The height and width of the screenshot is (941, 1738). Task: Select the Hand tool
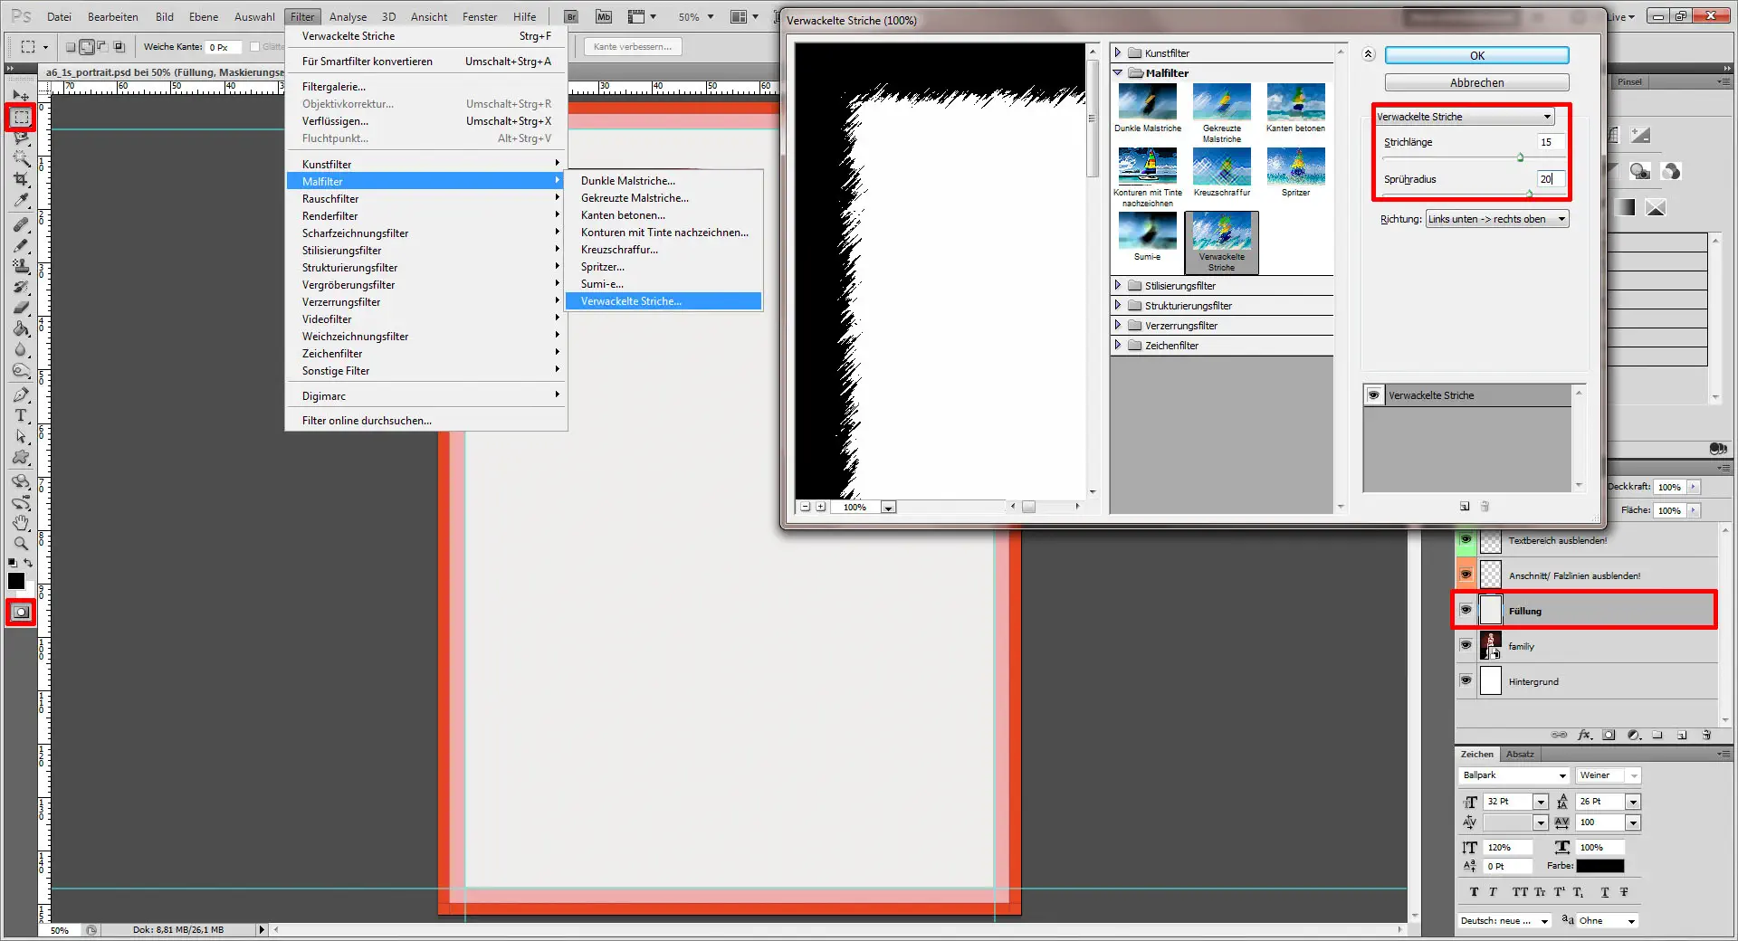point(20,523)
